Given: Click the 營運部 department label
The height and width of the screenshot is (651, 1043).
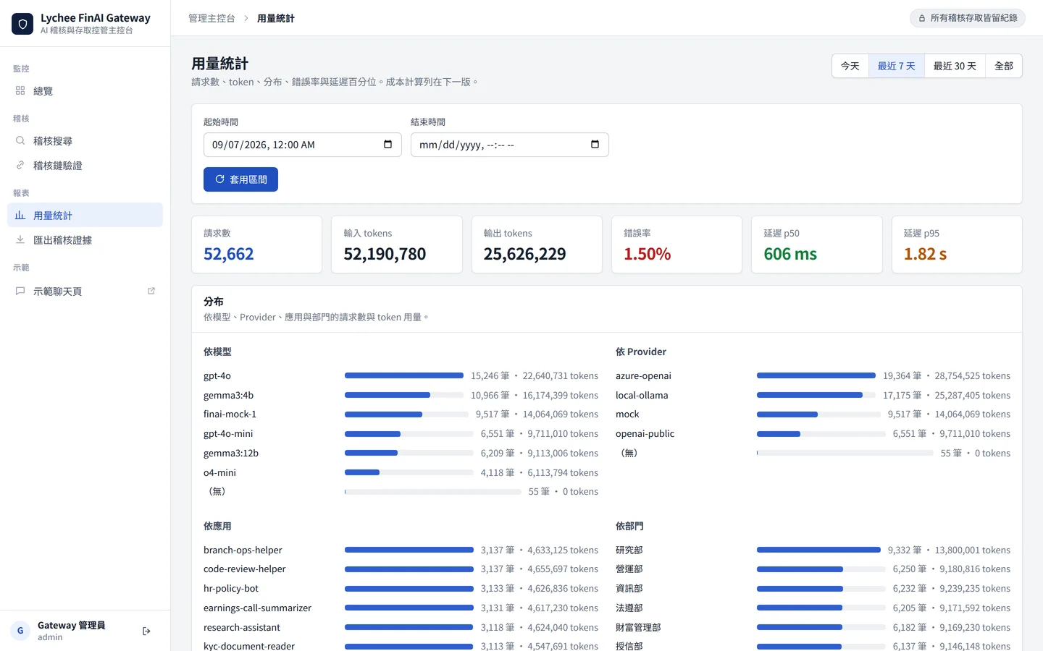Looking at the screenshot, I should [629, 569].
